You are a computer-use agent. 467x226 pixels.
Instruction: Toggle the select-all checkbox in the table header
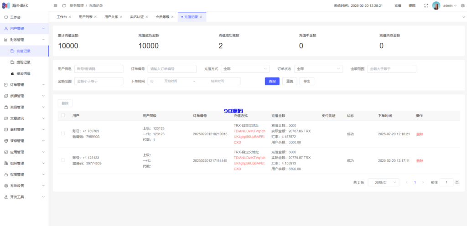click(63, 115)
